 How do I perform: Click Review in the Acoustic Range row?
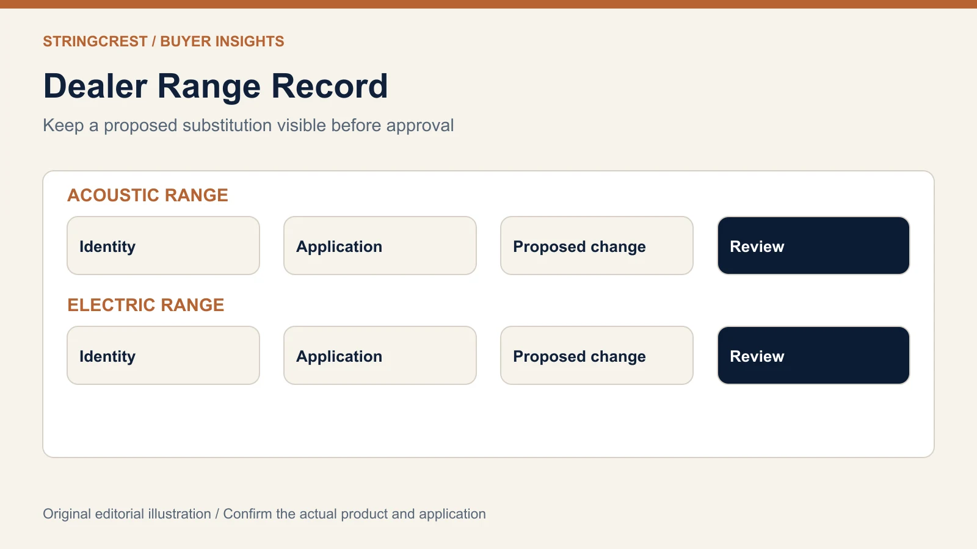pos(813,246)
